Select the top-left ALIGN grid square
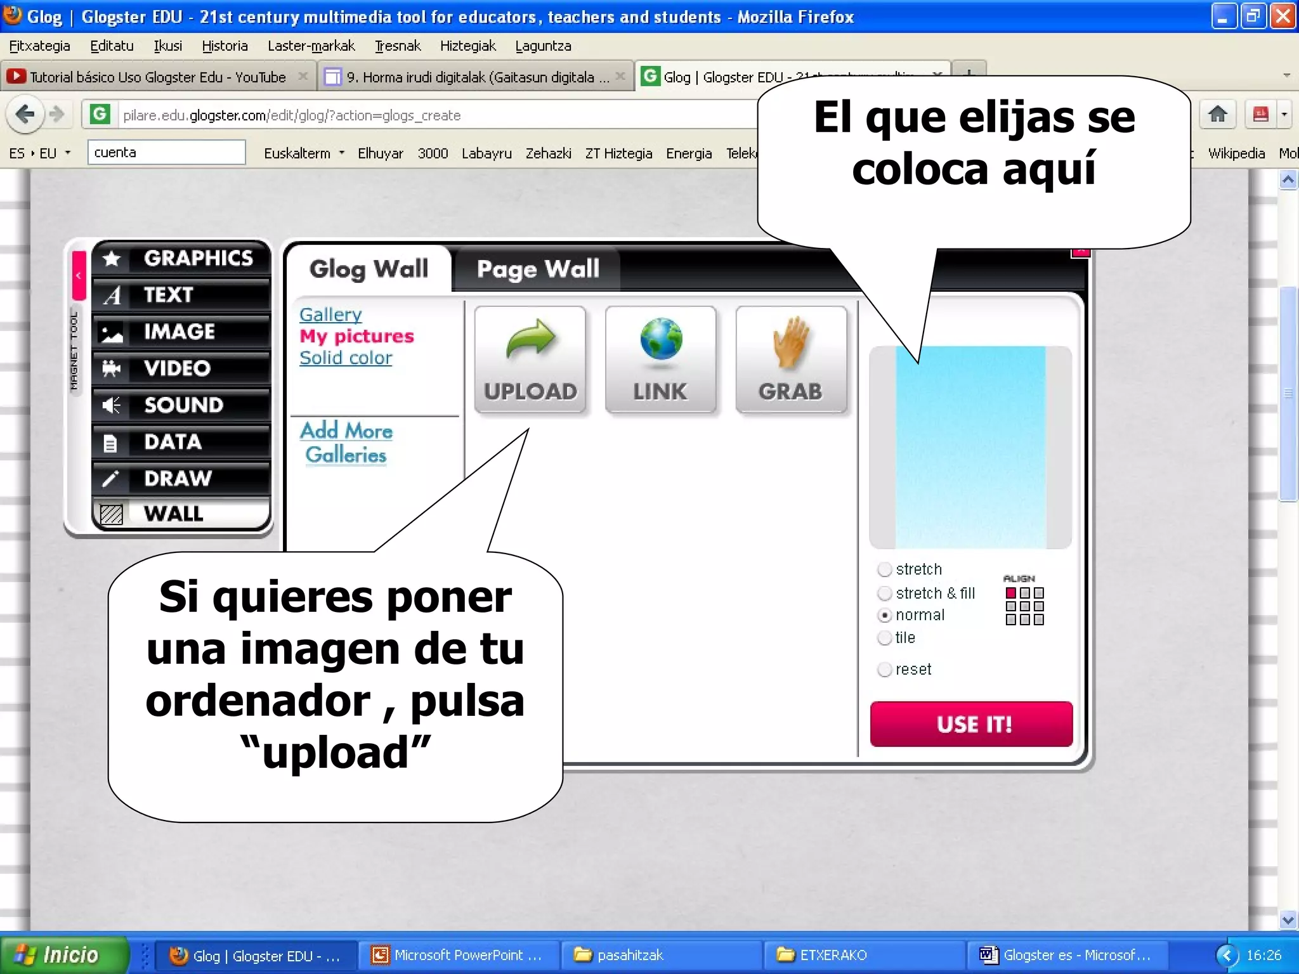This screenshot has height=974, width=1299. tap(1011, 593)
